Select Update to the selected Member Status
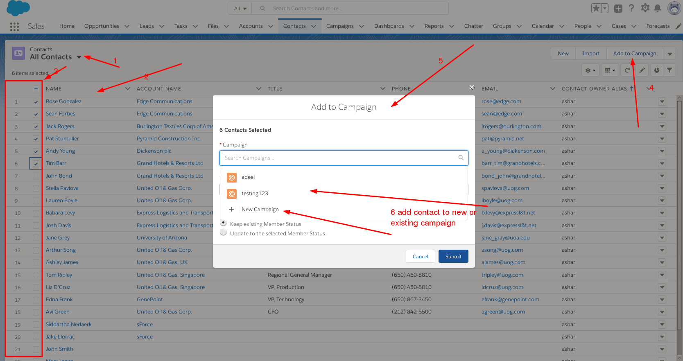683x361 pixels. [x=224, y=232]
